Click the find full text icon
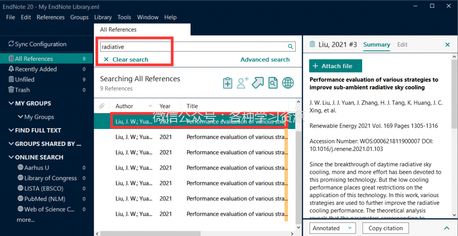458x236 pixels. pyautogui.click(x=273, y=83)
